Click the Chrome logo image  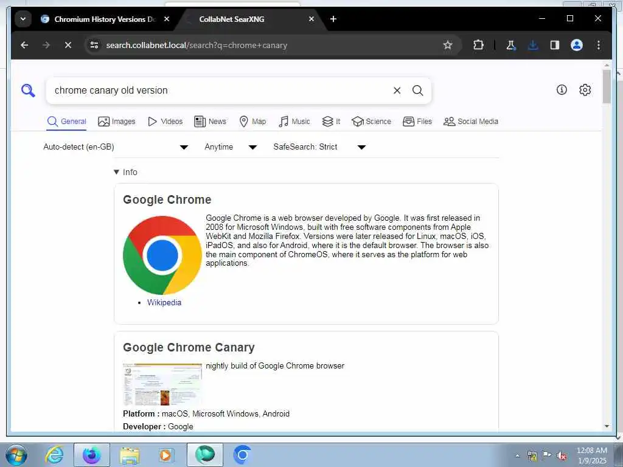162,255
